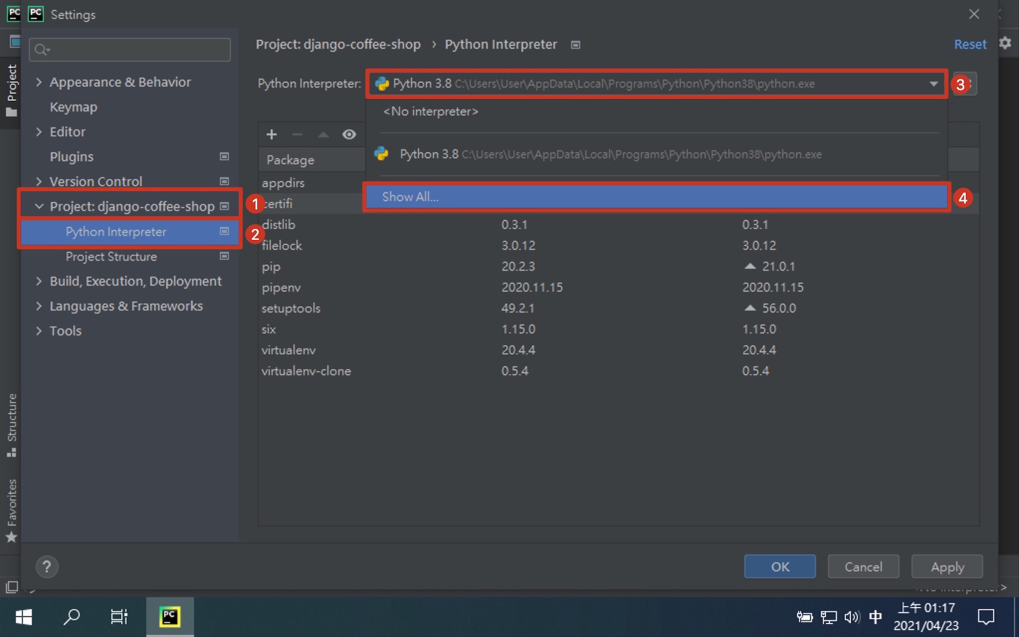1019x637 pixels.
Task: Select the pip package row
Action: coord(618,266)
